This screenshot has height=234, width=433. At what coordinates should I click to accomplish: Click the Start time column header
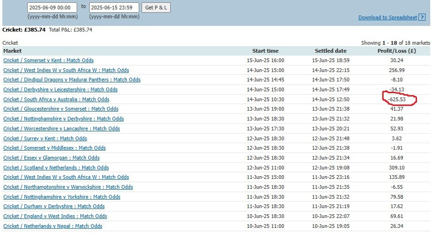pyautogui.click(x=265, y=51)
